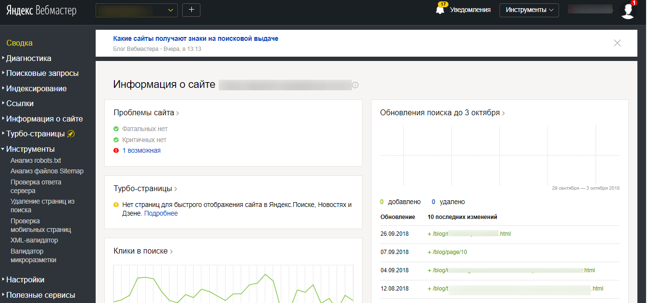Collapse the Инструменты sidebar section
This screenshot has height=303, width=647.
pyautogui.click(x=30, y=149)
